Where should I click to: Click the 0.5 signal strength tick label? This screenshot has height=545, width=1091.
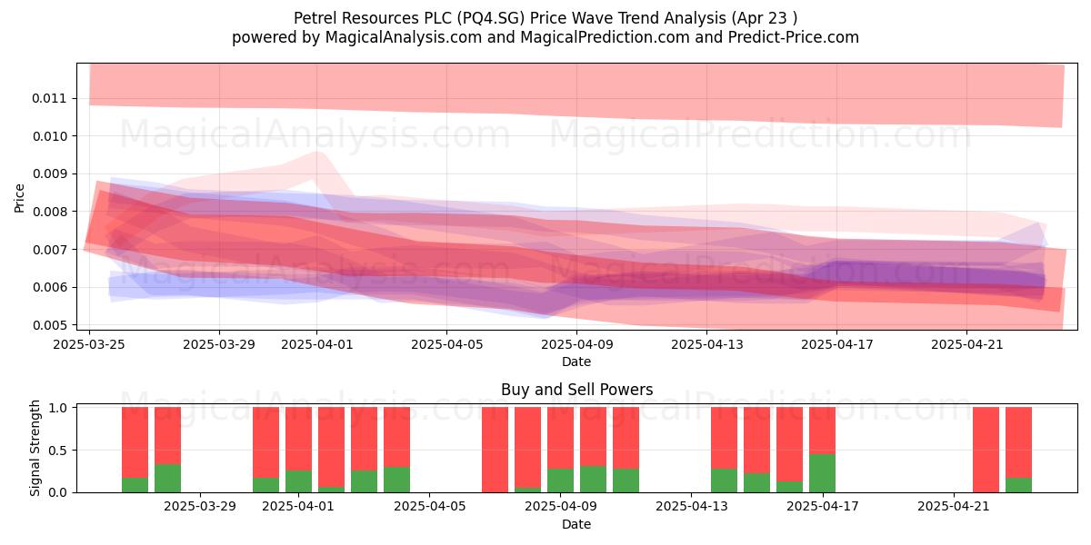point(58,451)
